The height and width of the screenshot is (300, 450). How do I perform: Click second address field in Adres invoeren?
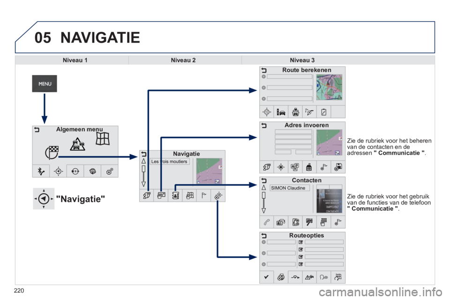(293, 137)
